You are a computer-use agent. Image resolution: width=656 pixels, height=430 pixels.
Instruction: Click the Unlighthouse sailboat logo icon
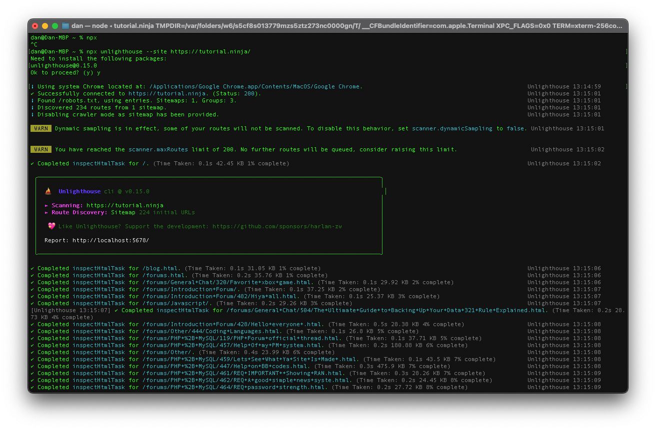48,191
